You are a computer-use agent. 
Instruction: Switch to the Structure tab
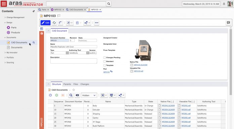click(56, 84)
